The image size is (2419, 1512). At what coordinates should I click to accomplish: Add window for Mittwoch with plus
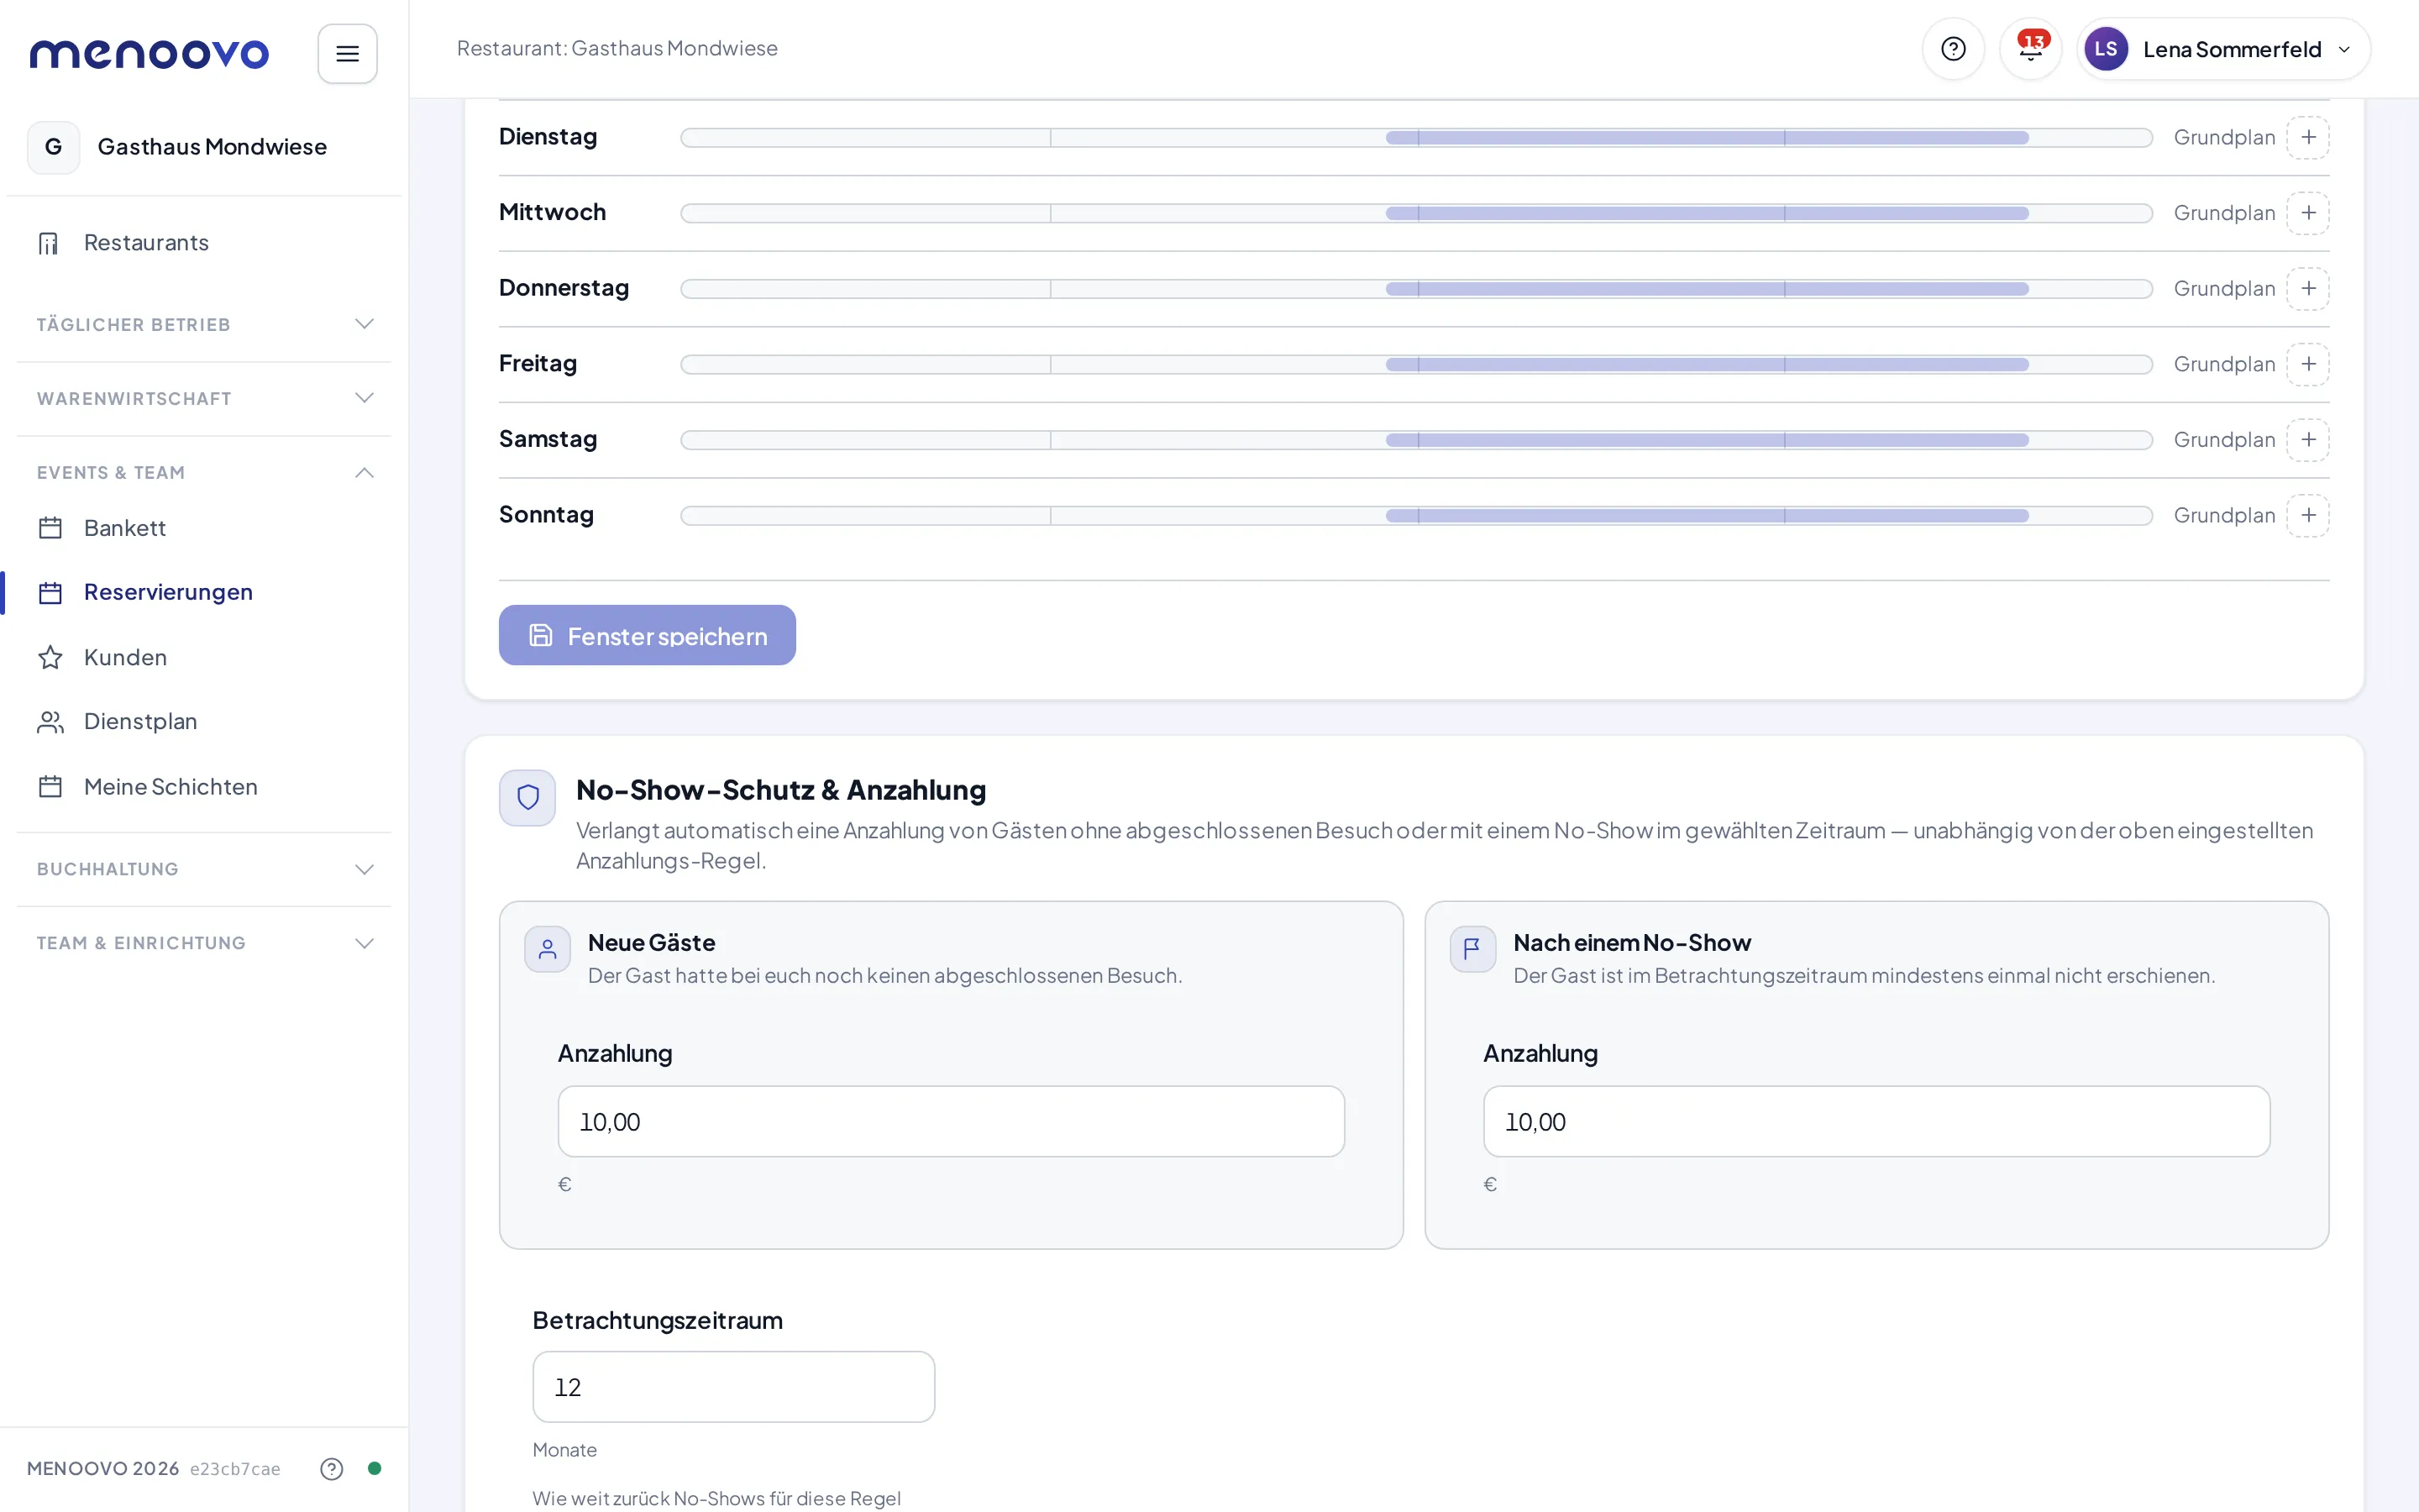tap(2308, 213)
